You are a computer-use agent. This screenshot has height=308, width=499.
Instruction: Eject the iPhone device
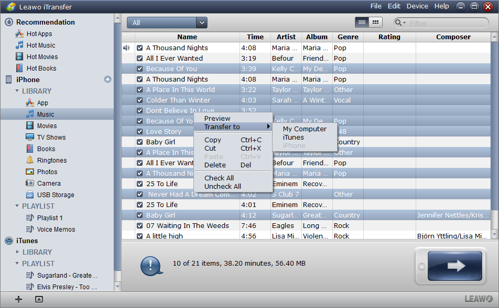click(x=107, y=79)
